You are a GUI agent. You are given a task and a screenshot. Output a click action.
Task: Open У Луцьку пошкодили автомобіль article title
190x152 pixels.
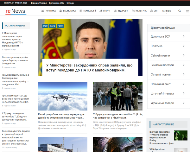click(118, 116)
